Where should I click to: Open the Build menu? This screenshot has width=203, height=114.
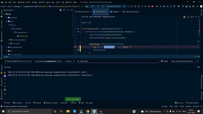point(48,2)
